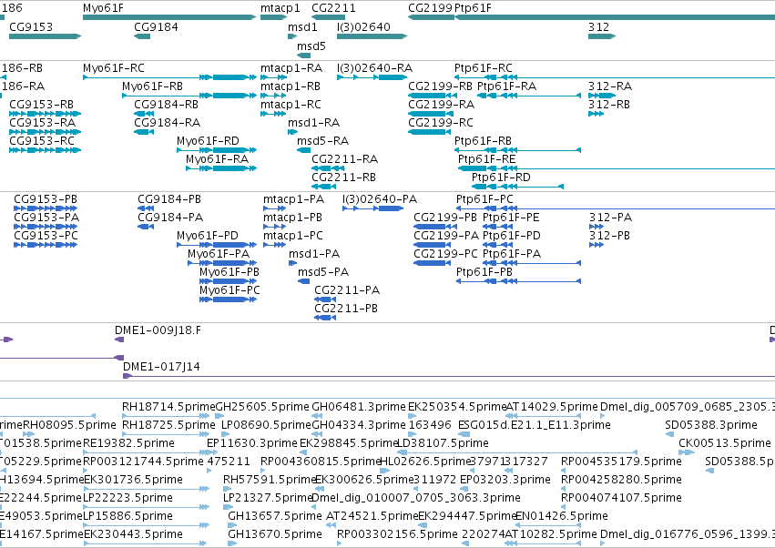Open the DME1-009J18.F clone label
Screen dimensions: 775x548
(158, 330)
